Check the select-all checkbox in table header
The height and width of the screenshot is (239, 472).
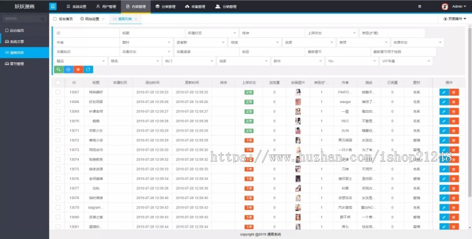(58, 82)
